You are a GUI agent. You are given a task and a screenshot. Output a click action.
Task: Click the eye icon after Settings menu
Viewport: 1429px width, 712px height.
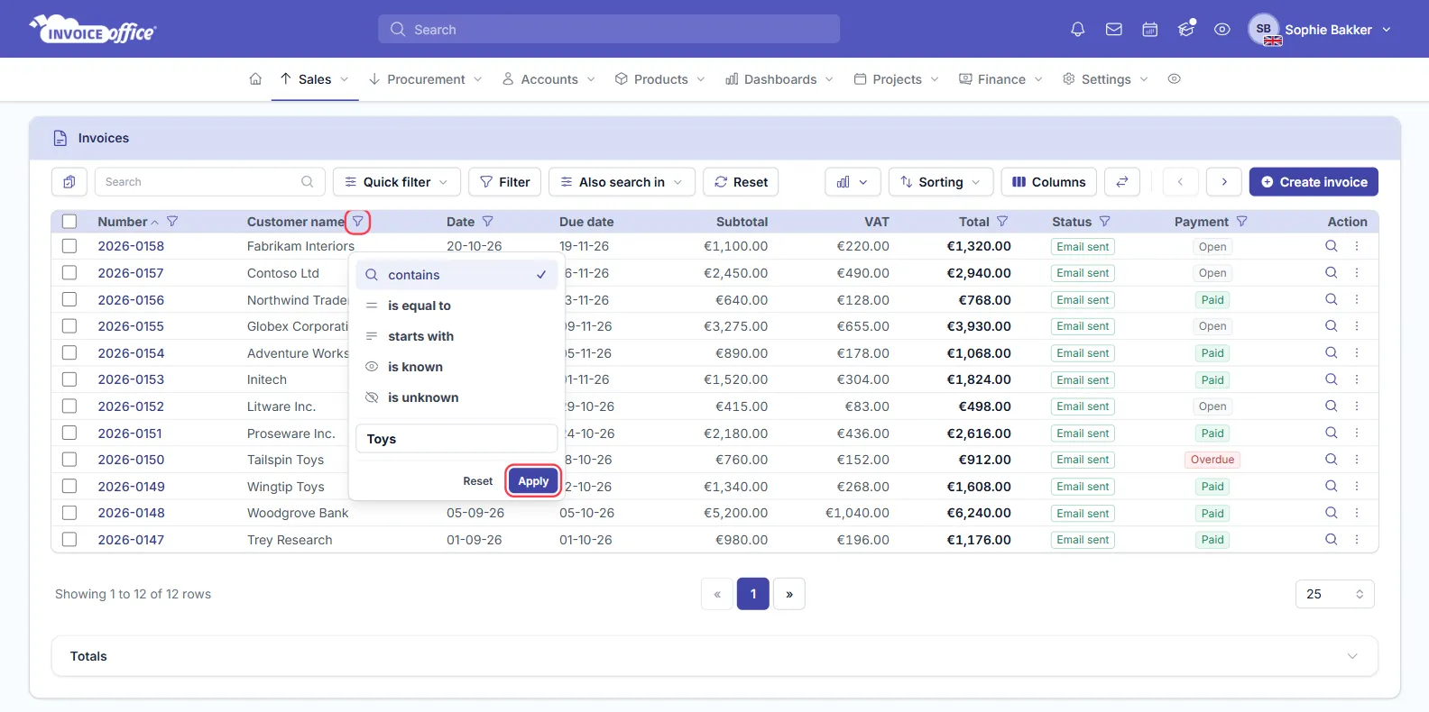coord(1174,79)
